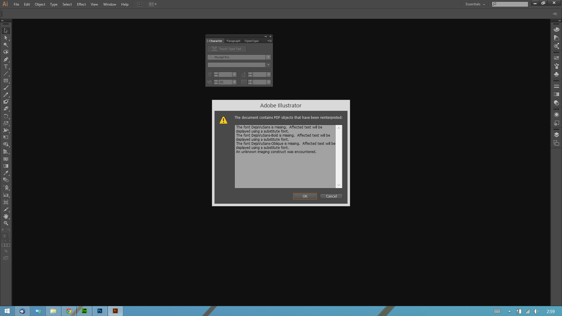Open Dreamweaver from the taskbar
This screenshot has height=316, width=562.
(84, 311)
